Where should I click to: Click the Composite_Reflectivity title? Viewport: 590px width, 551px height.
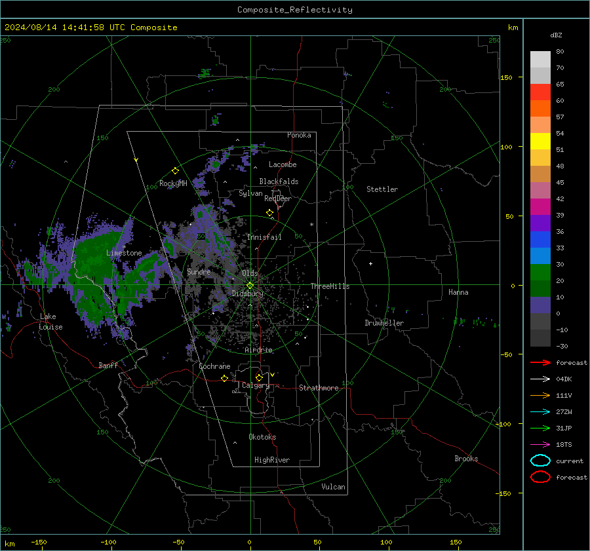click(295, 10)
